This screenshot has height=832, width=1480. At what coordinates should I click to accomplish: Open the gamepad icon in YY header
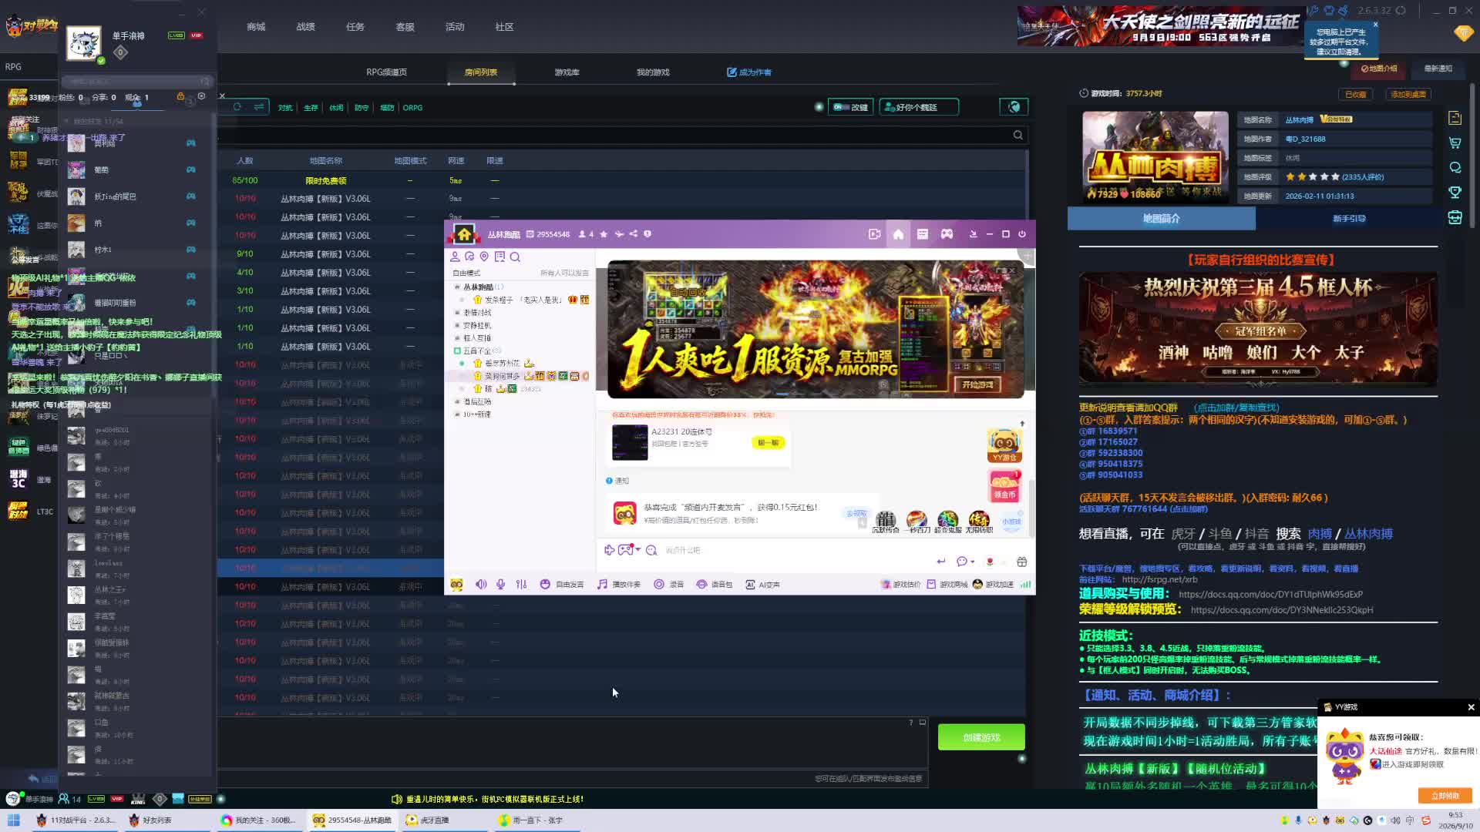point(947,234)
